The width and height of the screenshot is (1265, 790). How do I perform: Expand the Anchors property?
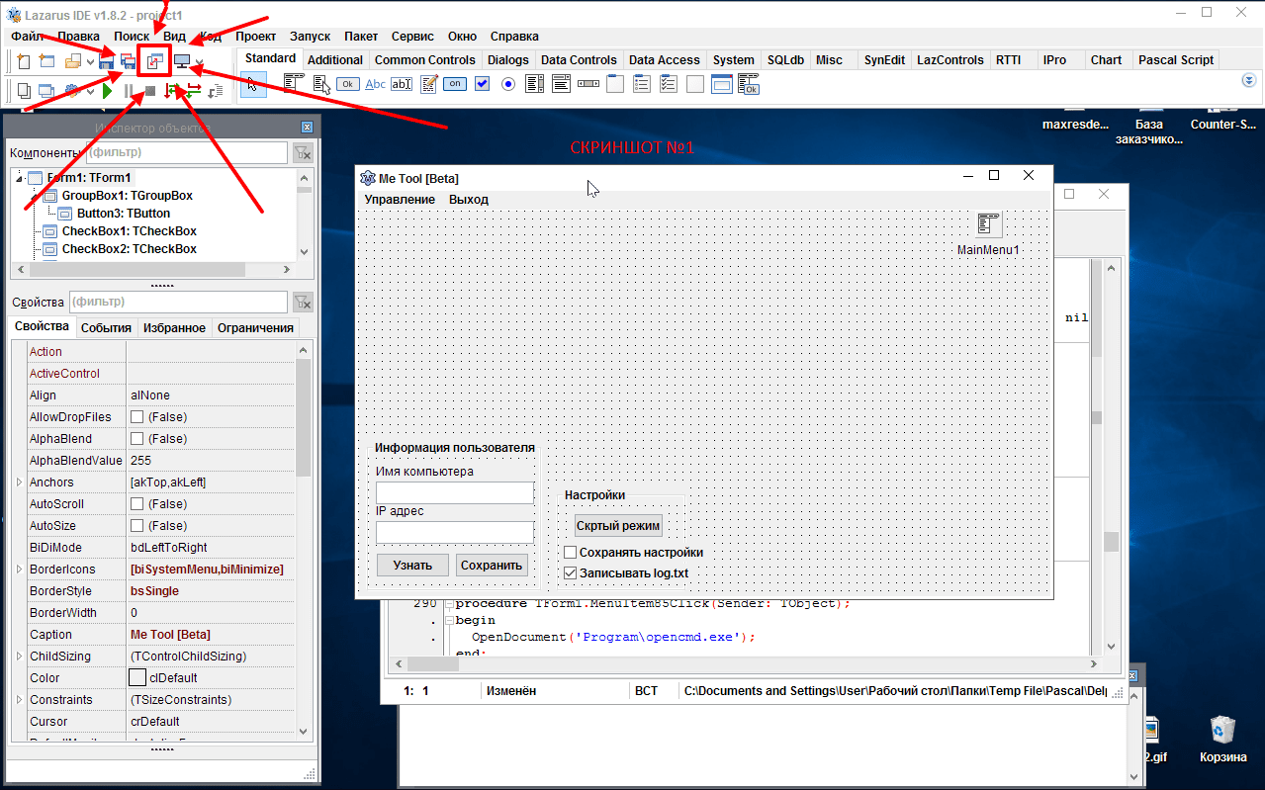(20, 483)
